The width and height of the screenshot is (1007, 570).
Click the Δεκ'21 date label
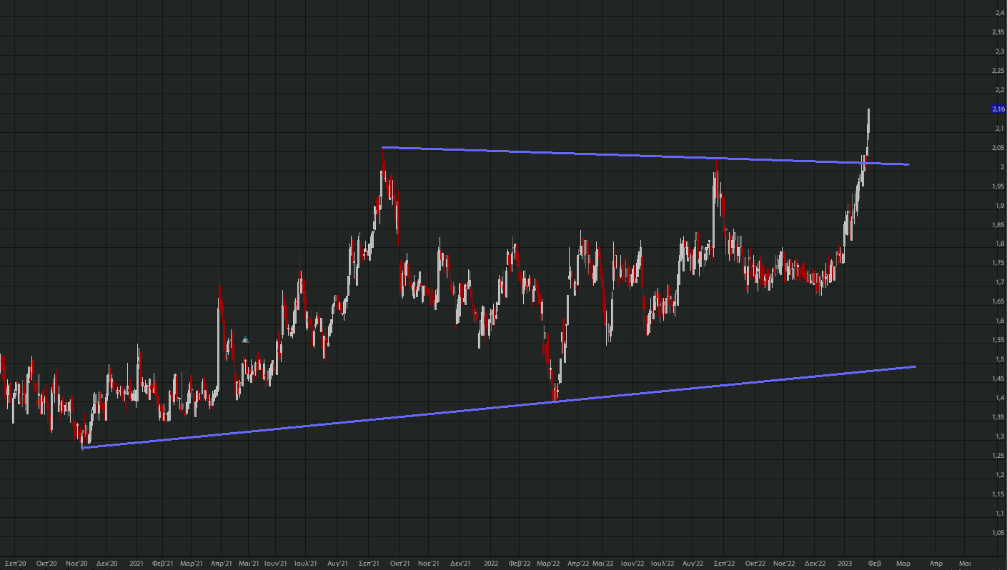(x=460, y=564)
